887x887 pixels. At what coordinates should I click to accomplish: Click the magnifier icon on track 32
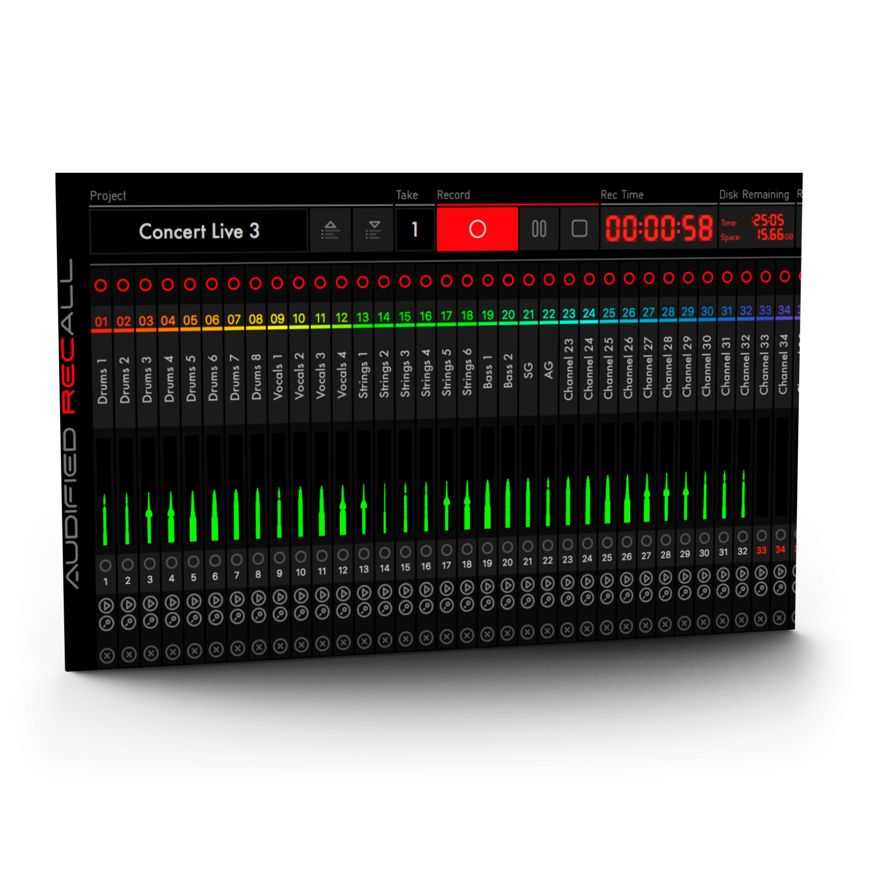742,590
